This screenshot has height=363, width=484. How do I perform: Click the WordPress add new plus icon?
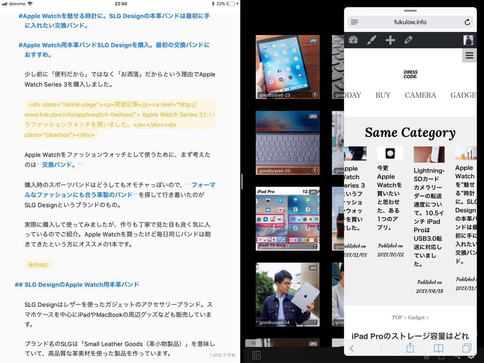coord(390,40)
